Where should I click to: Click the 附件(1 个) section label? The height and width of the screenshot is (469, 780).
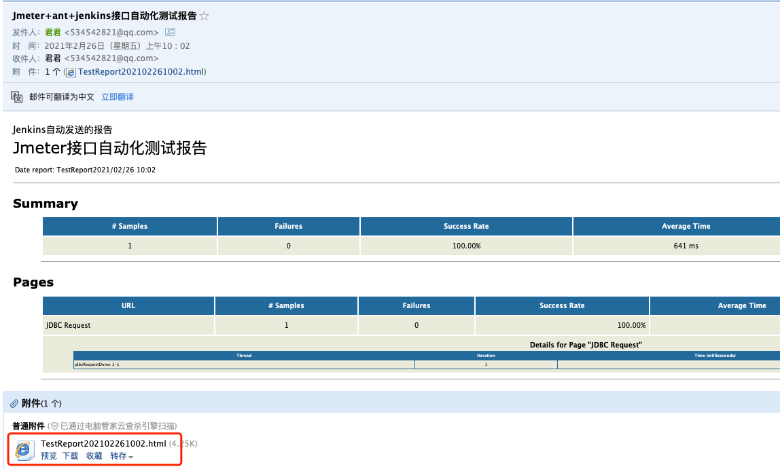coord(42,403)
